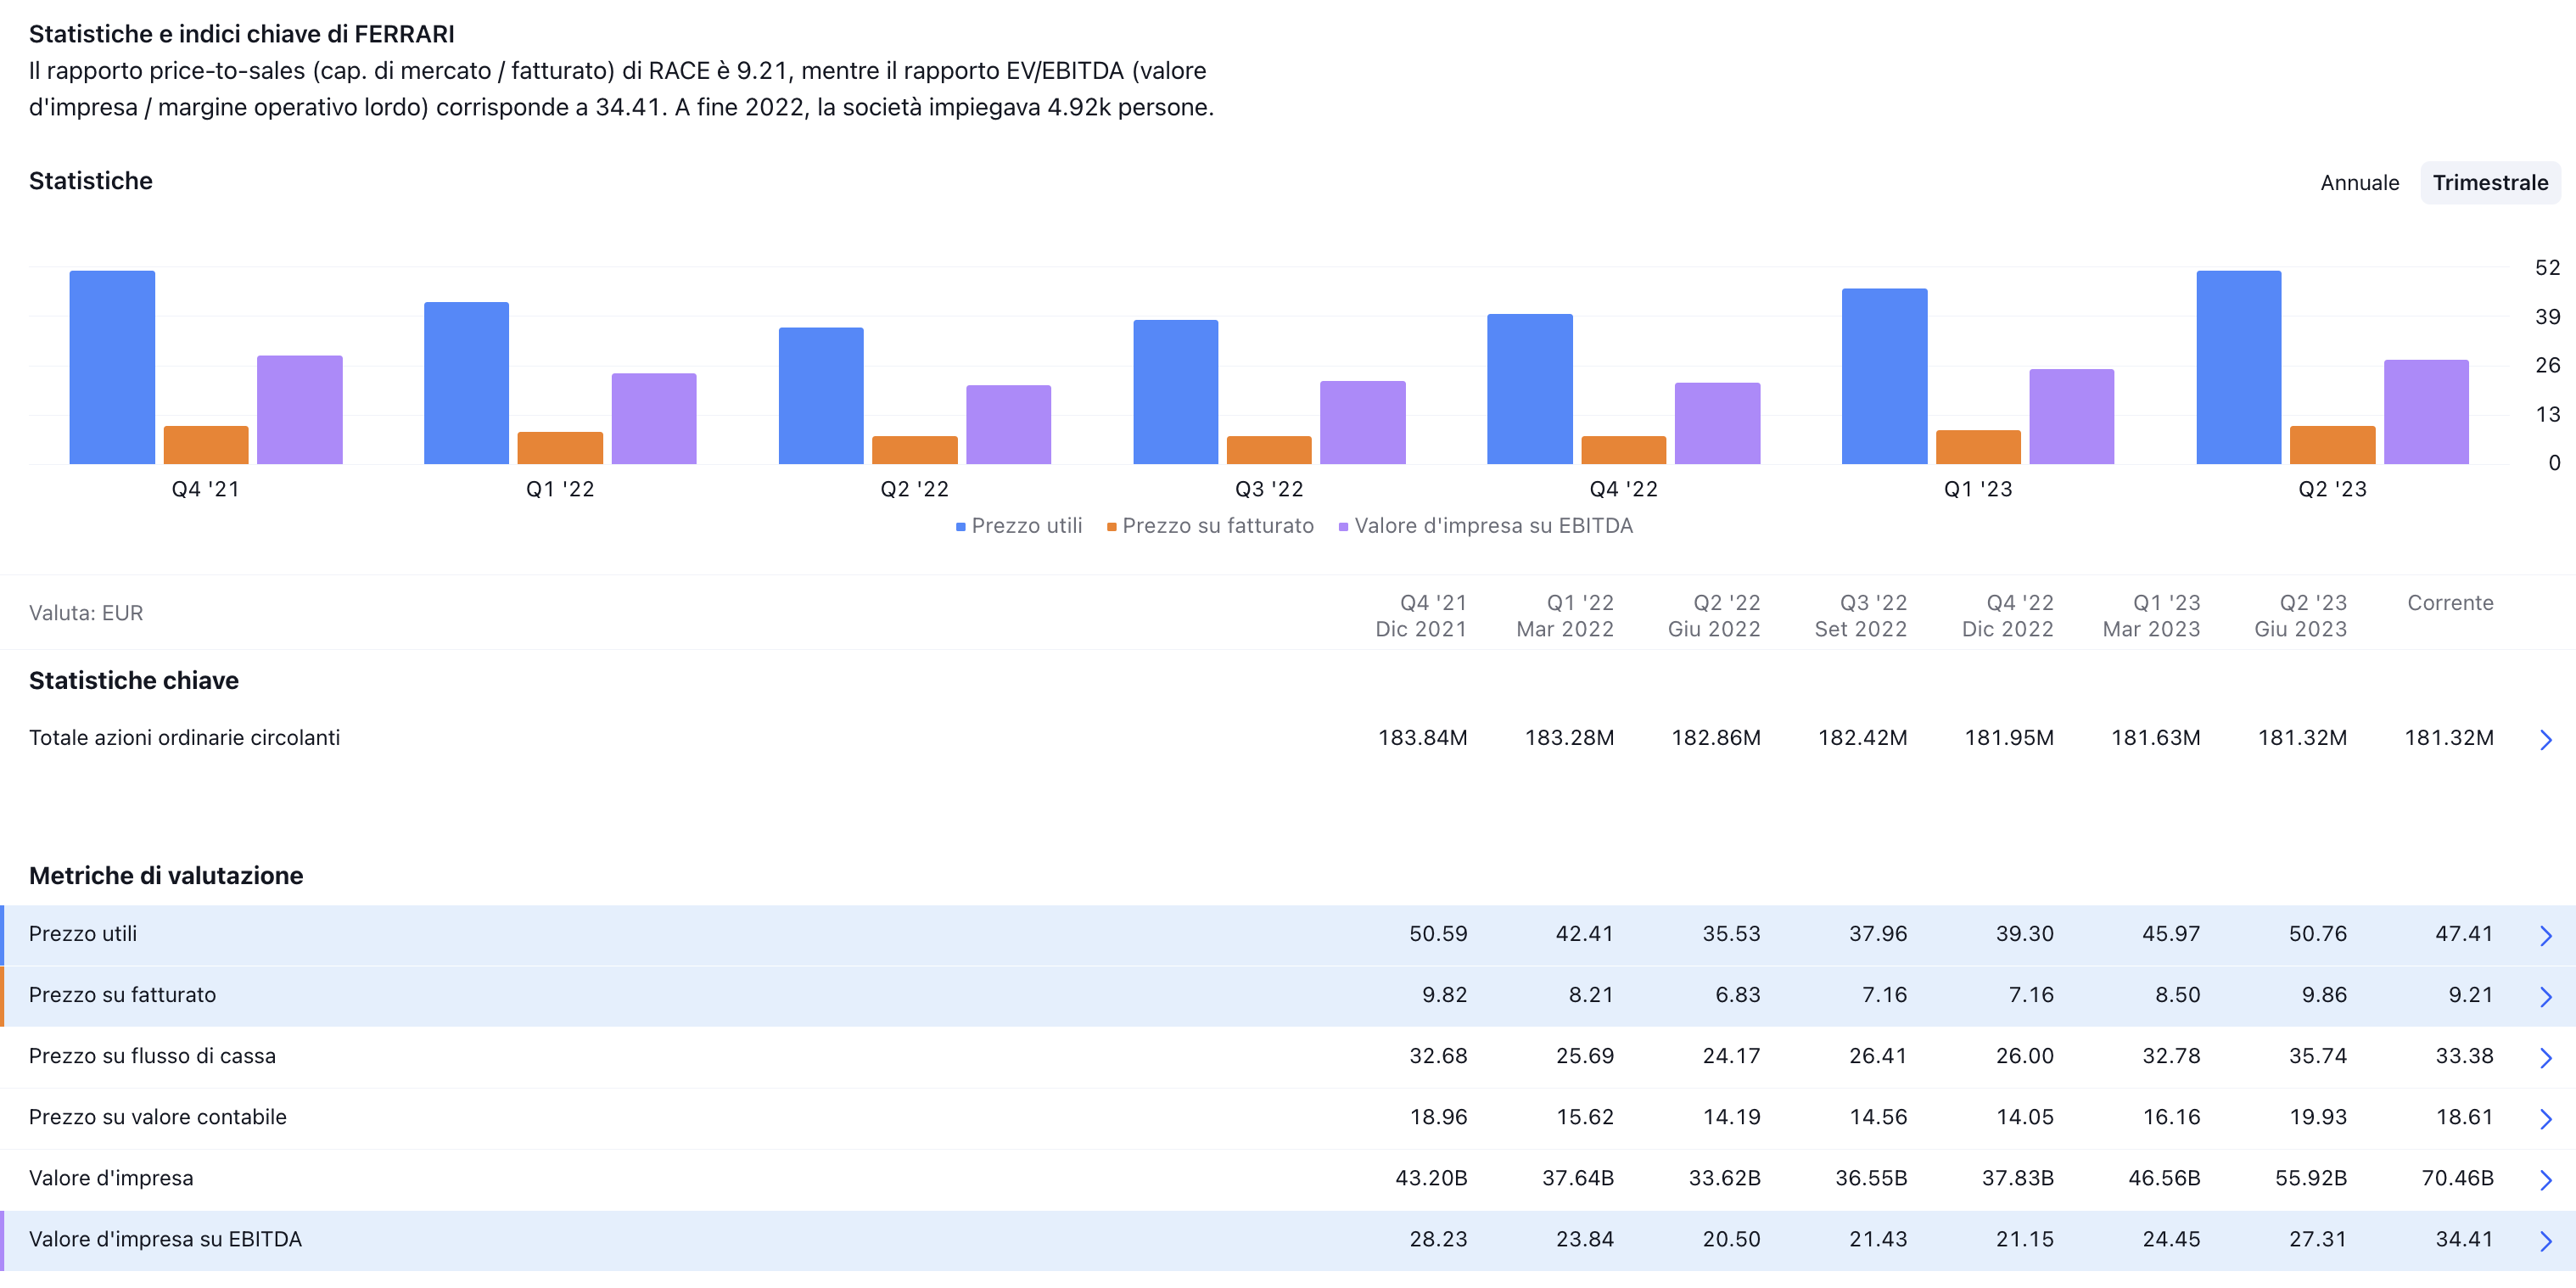Image resolution: width=2576 pixels, height=1288 pixels.
Task: Toggle Valore d'impresa su EBITDA legend entry
Action: pos(1486,526)
